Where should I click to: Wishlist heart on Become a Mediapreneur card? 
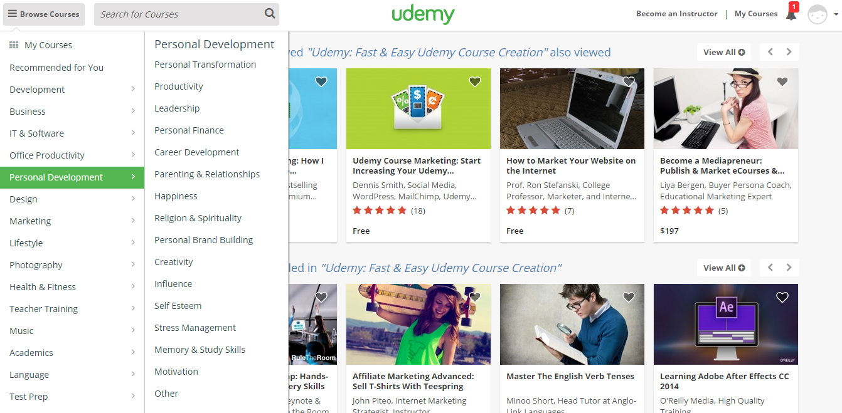pos(782,81)
